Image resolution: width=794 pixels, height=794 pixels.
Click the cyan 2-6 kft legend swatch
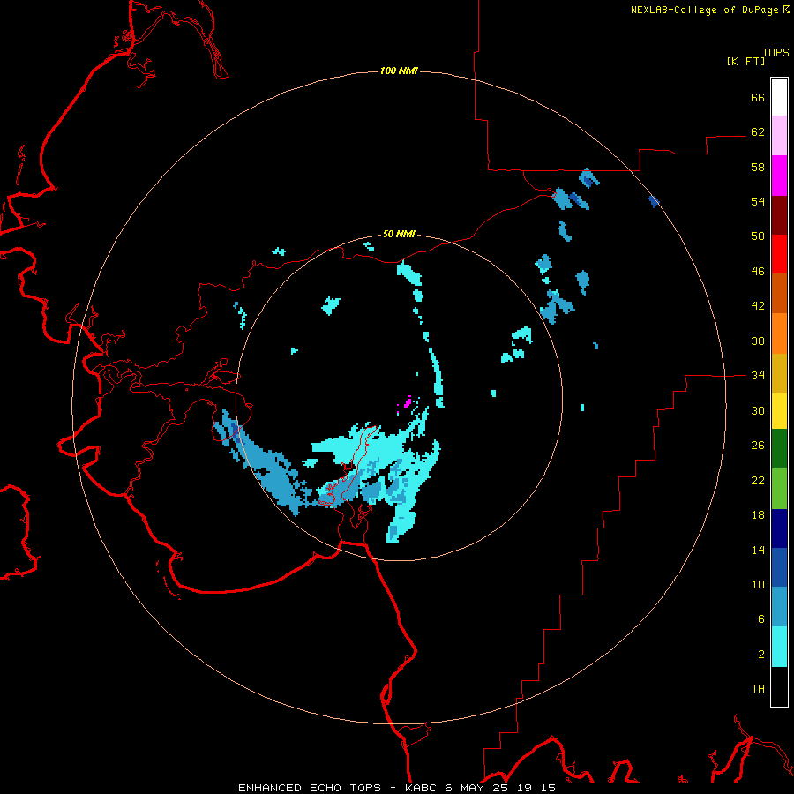pos(779,647)
